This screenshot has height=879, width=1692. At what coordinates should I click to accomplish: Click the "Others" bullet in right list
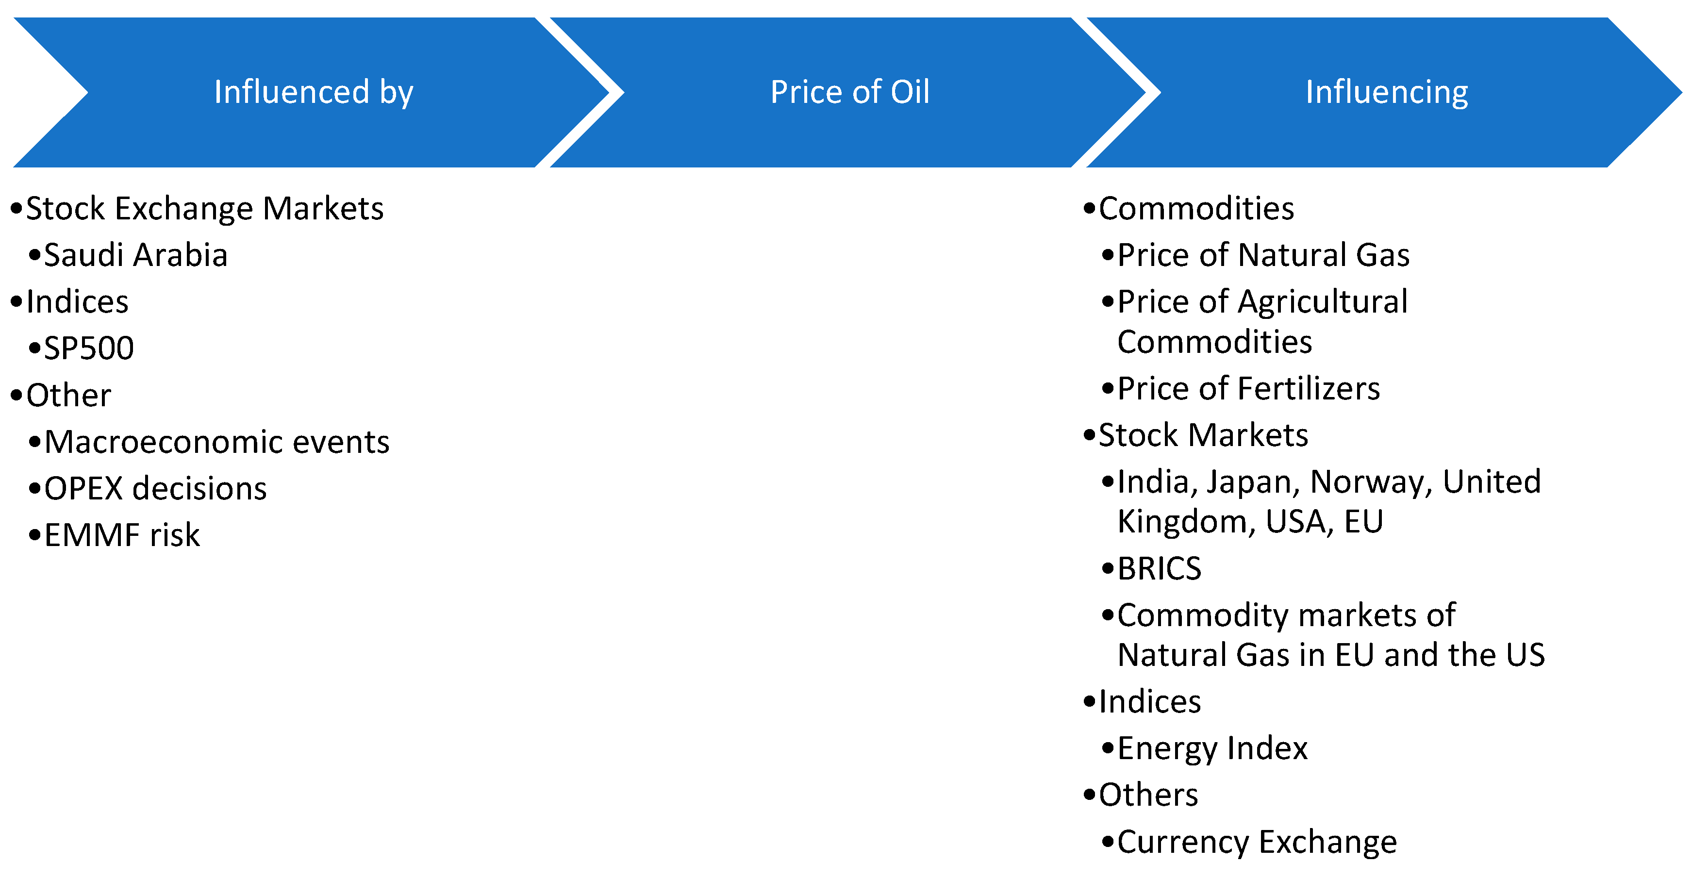1148,796
